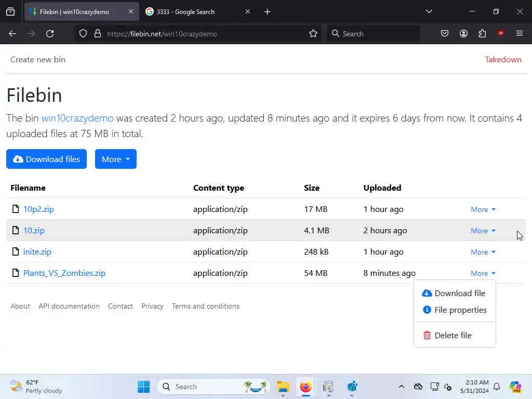Click the taskbar Search box

pos(214,387)
